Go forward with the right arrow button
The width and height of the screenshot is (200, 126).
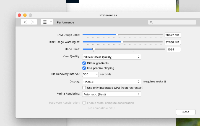click(33, 22)
